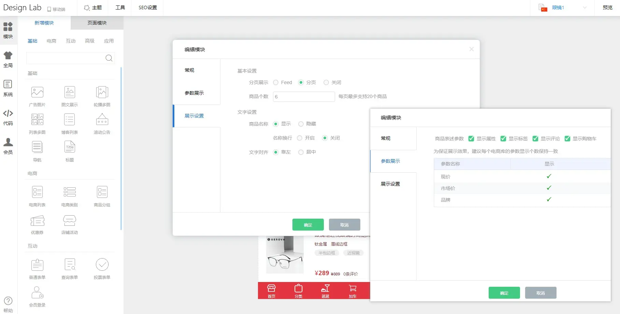Select the 投票表单 voting form module
Image resolution: width=620 pixels, height=314 pixels.
point(102,265)
